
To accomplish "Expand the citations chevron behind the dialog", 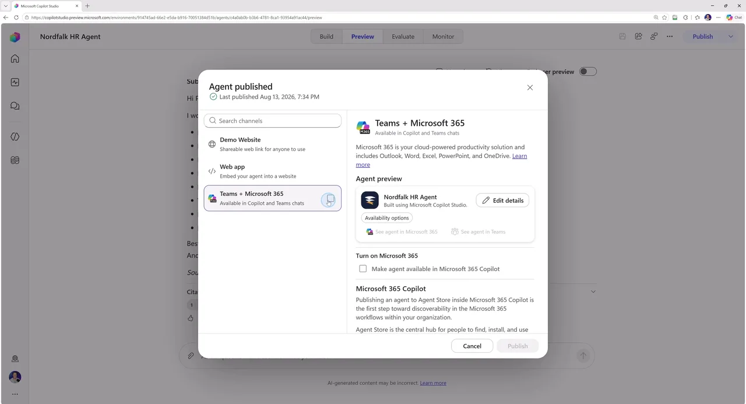I will pos(593,291).
